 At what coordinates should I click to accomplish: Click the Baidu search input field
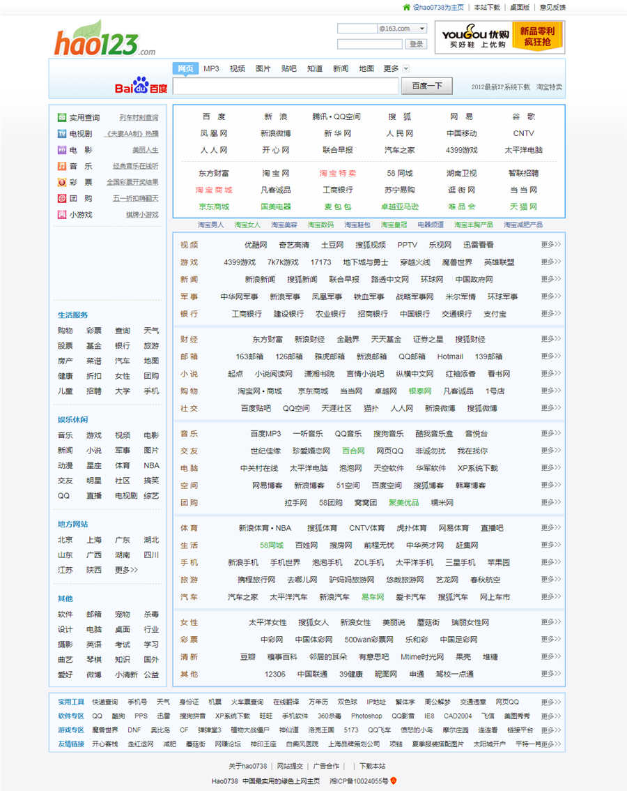pos(286,86)
